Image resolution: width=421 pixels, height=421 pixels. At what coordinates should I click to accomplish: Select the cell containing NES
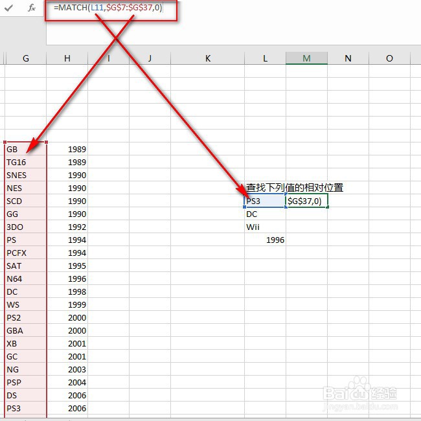[x=26, y=188]
